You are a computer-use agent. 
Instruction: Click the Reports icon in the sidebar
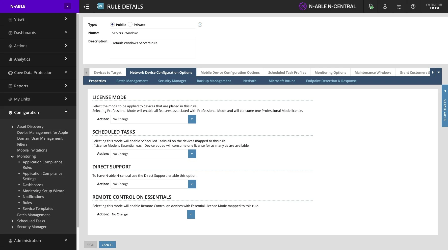tap(10, 86)
